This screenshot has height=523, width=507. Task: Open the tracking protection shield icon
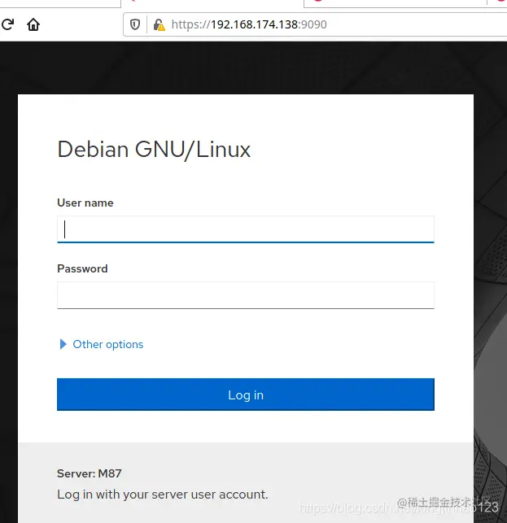(x=135, y=24)
